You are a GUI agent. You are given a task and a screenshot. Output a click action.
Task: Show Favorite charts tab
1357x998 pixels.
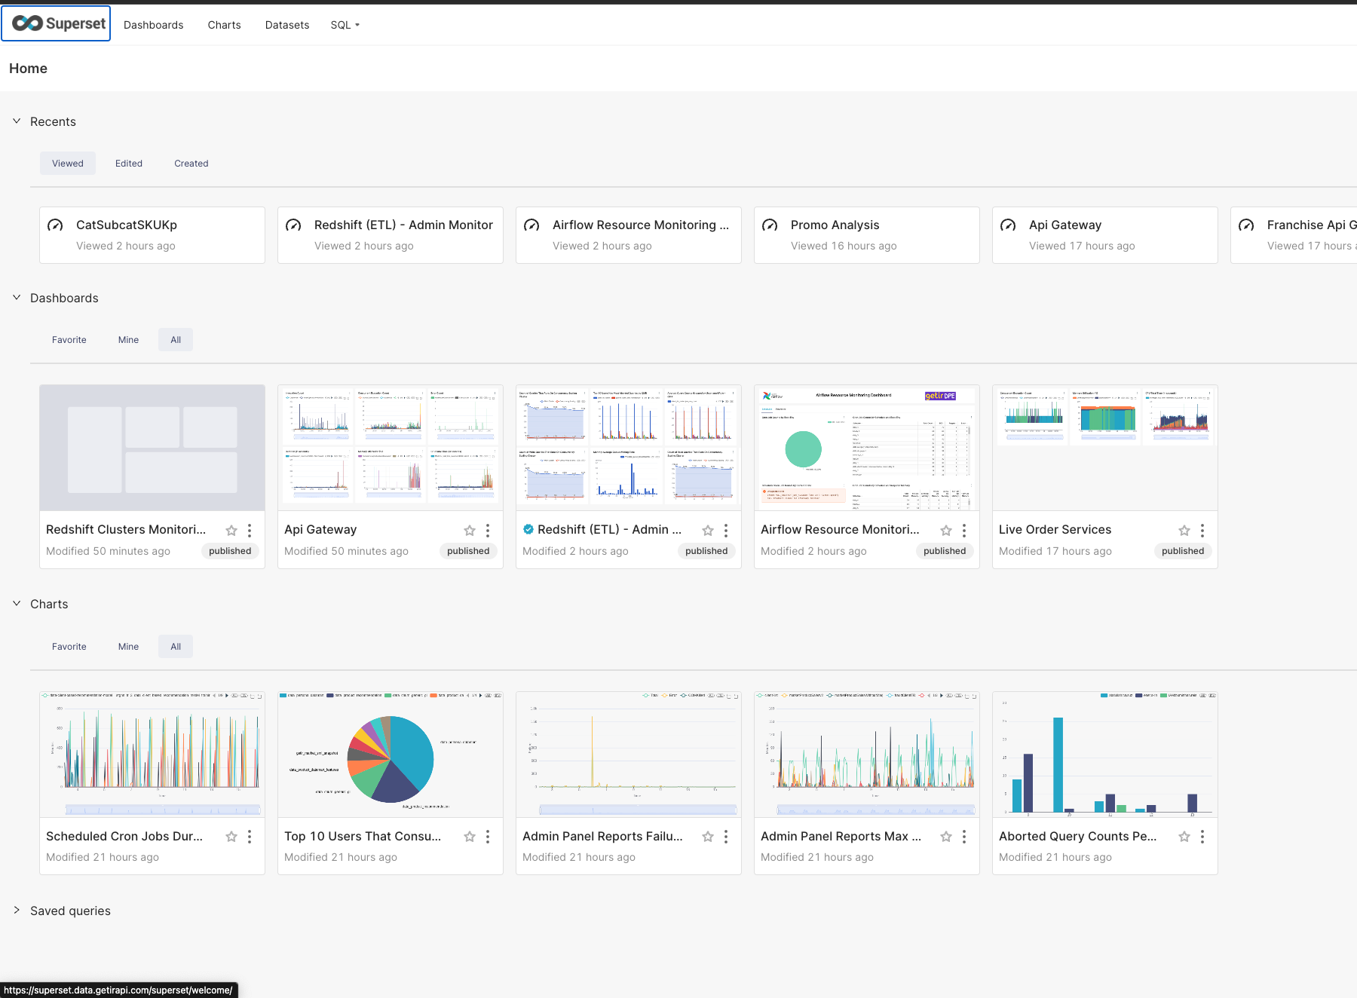click(69, 646)
